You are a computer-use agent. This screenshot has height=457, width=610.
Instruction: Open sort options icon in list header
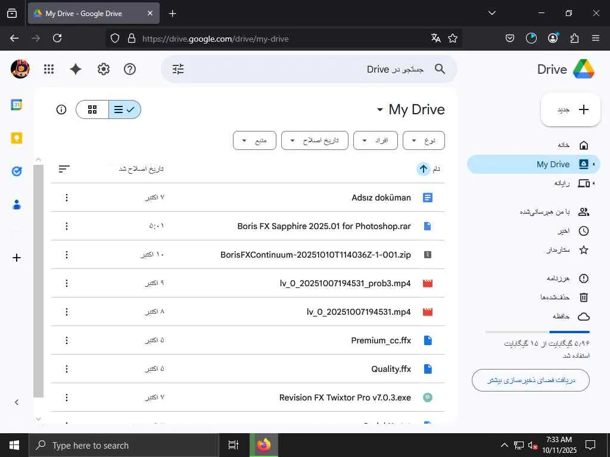[x=64, y=169]
